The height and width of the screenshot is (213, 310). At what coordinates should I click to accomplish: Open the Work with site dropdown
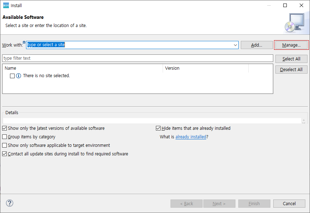pyautogui.click(x=234, y=45)
